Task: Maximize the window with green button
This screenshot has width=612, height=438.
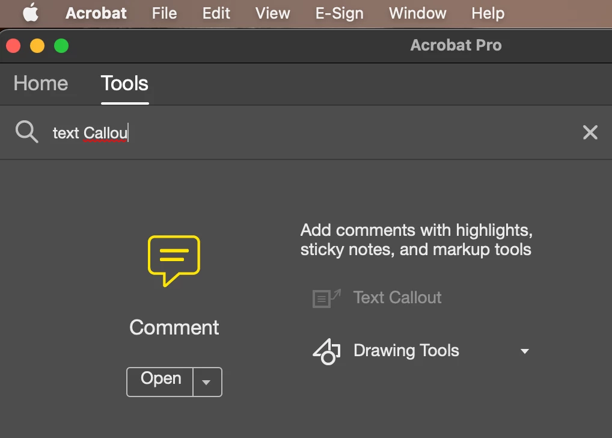Action: [x=61, y=46]
